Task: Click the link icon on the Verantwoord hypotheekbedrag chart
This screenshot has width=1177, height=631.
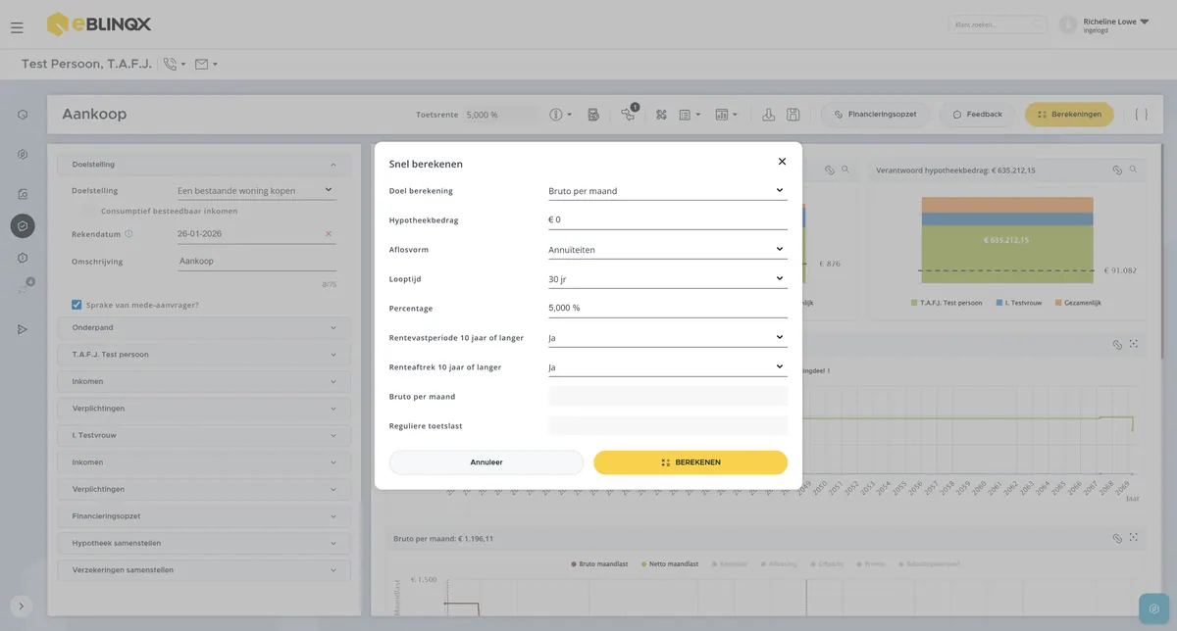Action: coord(1117,170)
